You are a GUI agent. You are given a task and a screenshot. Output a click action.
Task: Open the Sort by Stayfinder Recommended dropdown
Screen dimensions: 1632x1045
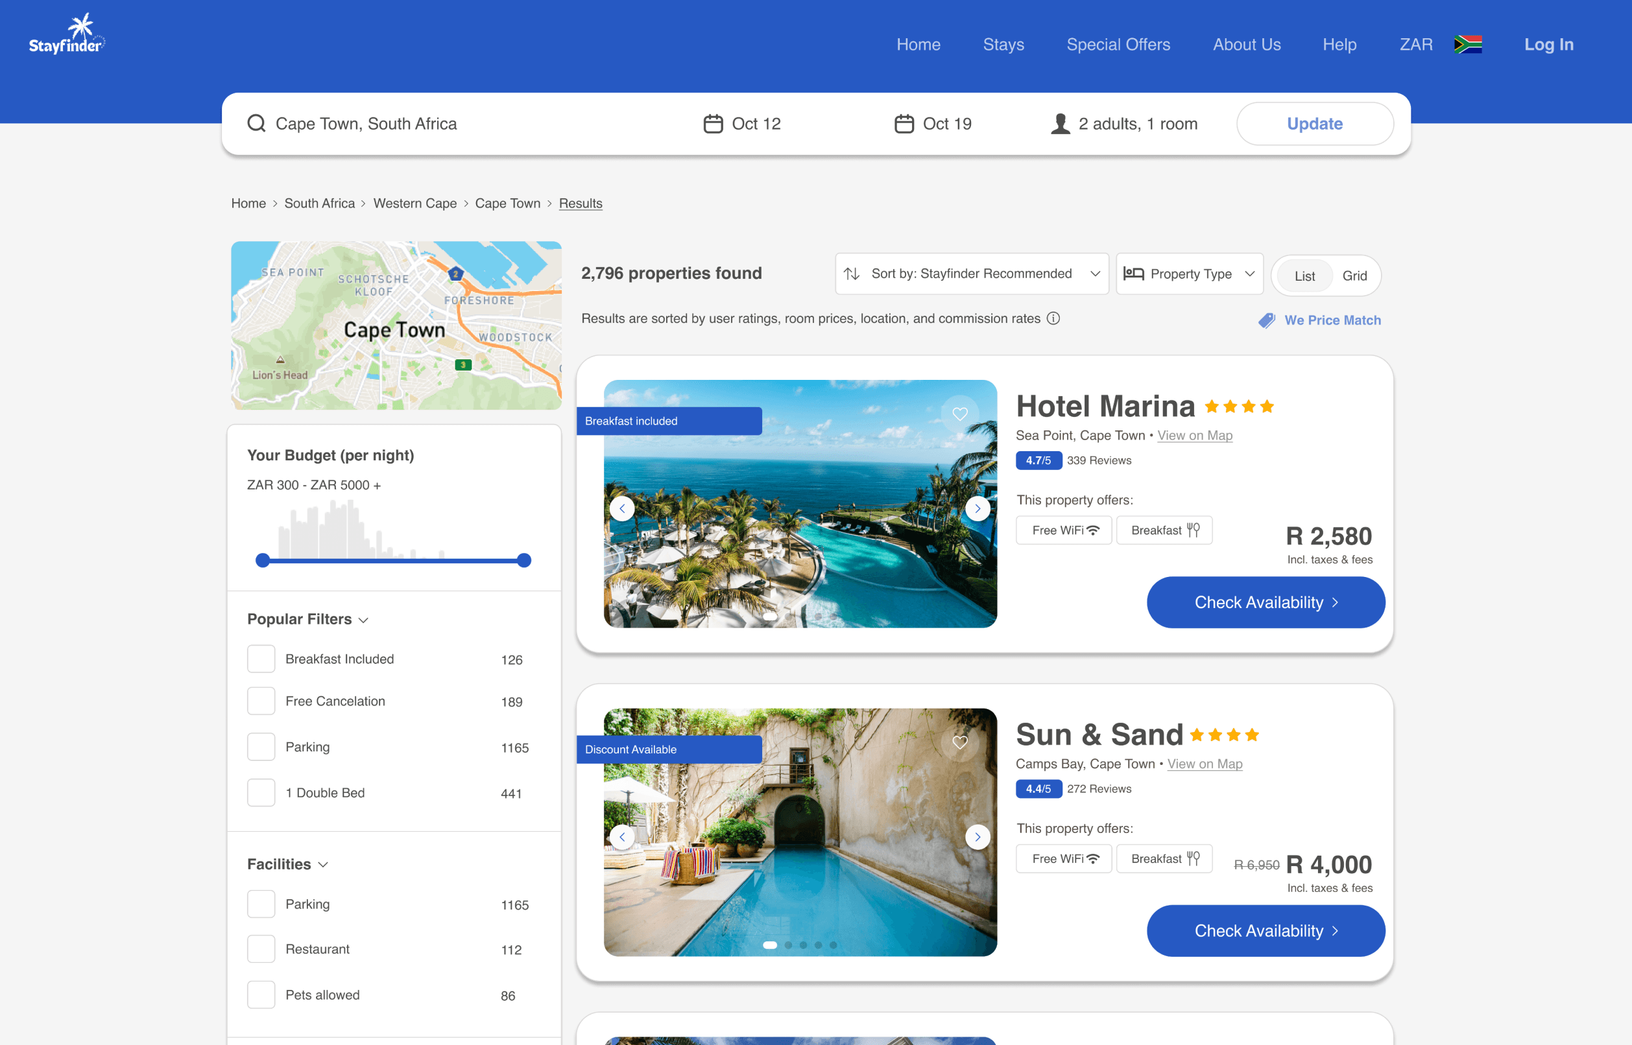[x=972, y=274]
